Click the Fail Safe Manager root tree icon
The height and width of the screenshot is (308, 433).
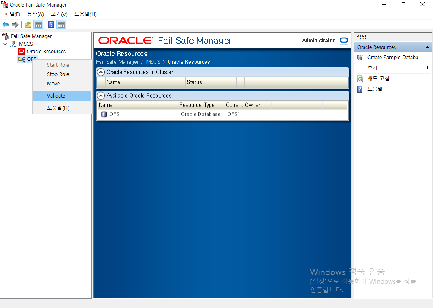(x=5, y=36)
